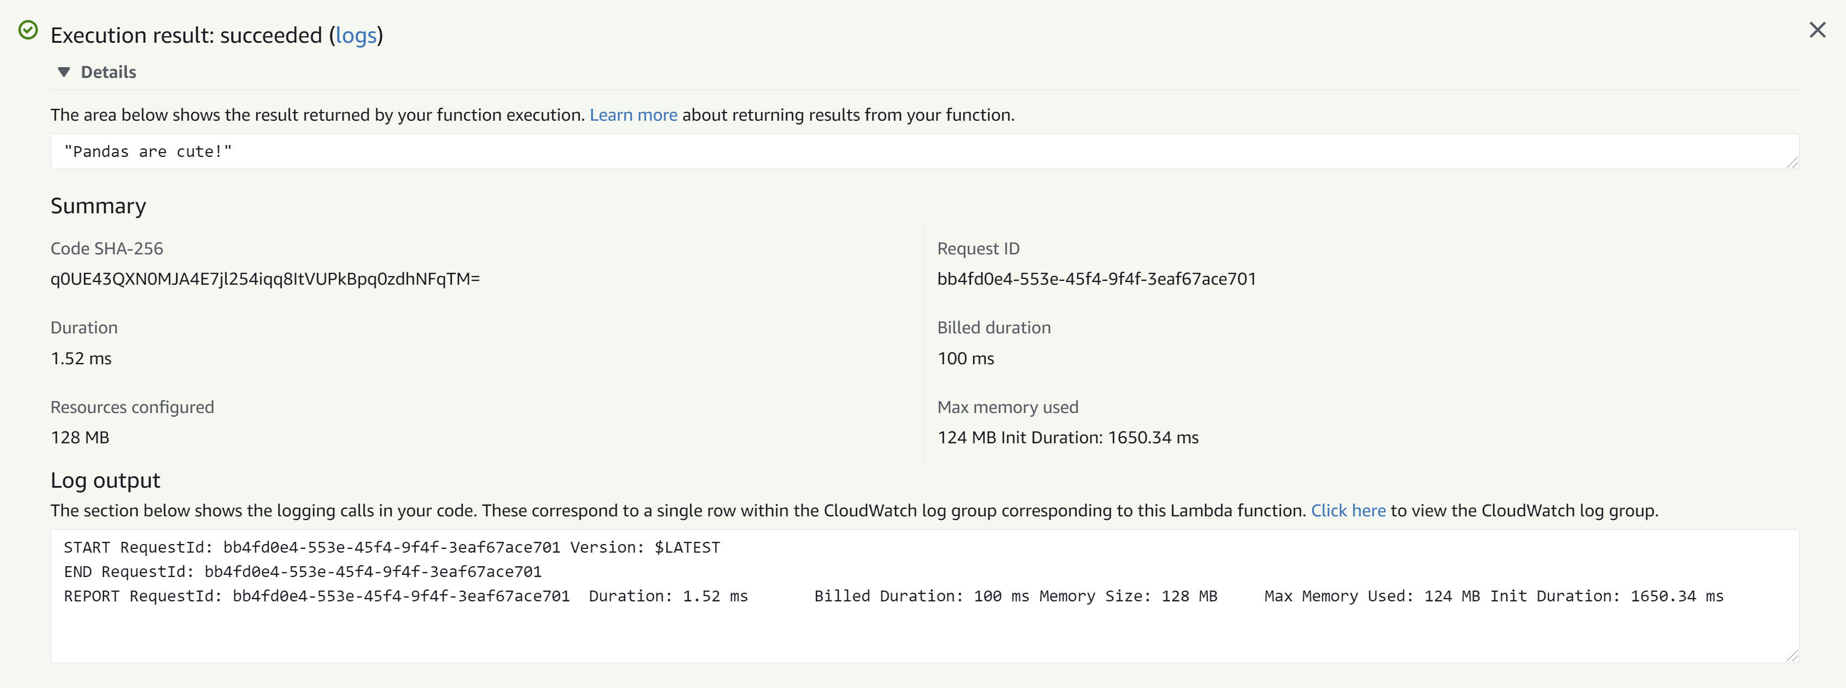The width and height of the screenshot is (1846, 688).
Task: Select the Code SHA-256 hash value
Action: point(265,279)
